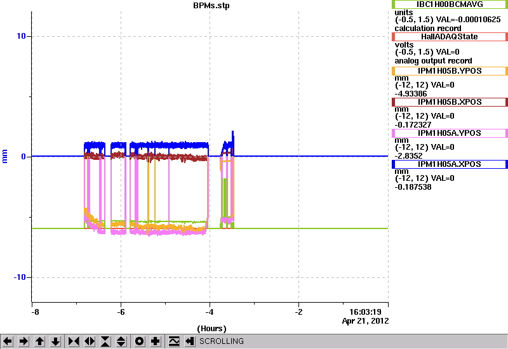Click the 'calculation record' description text

428,29
